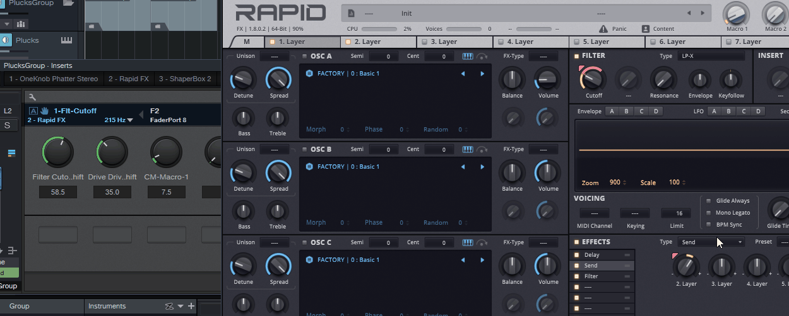This screenshot has height=316, width=789.
Task: Click the people group icon under PlucksGroup
Action: [21, 24]
